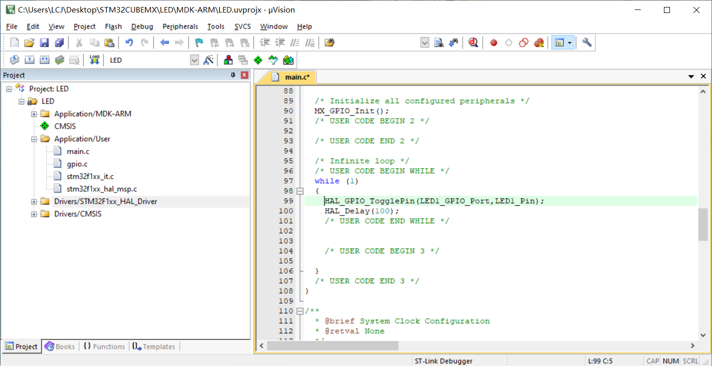Click the Save All icon
The width and height of the screenshot is (712, 366).
pos(59,42)
